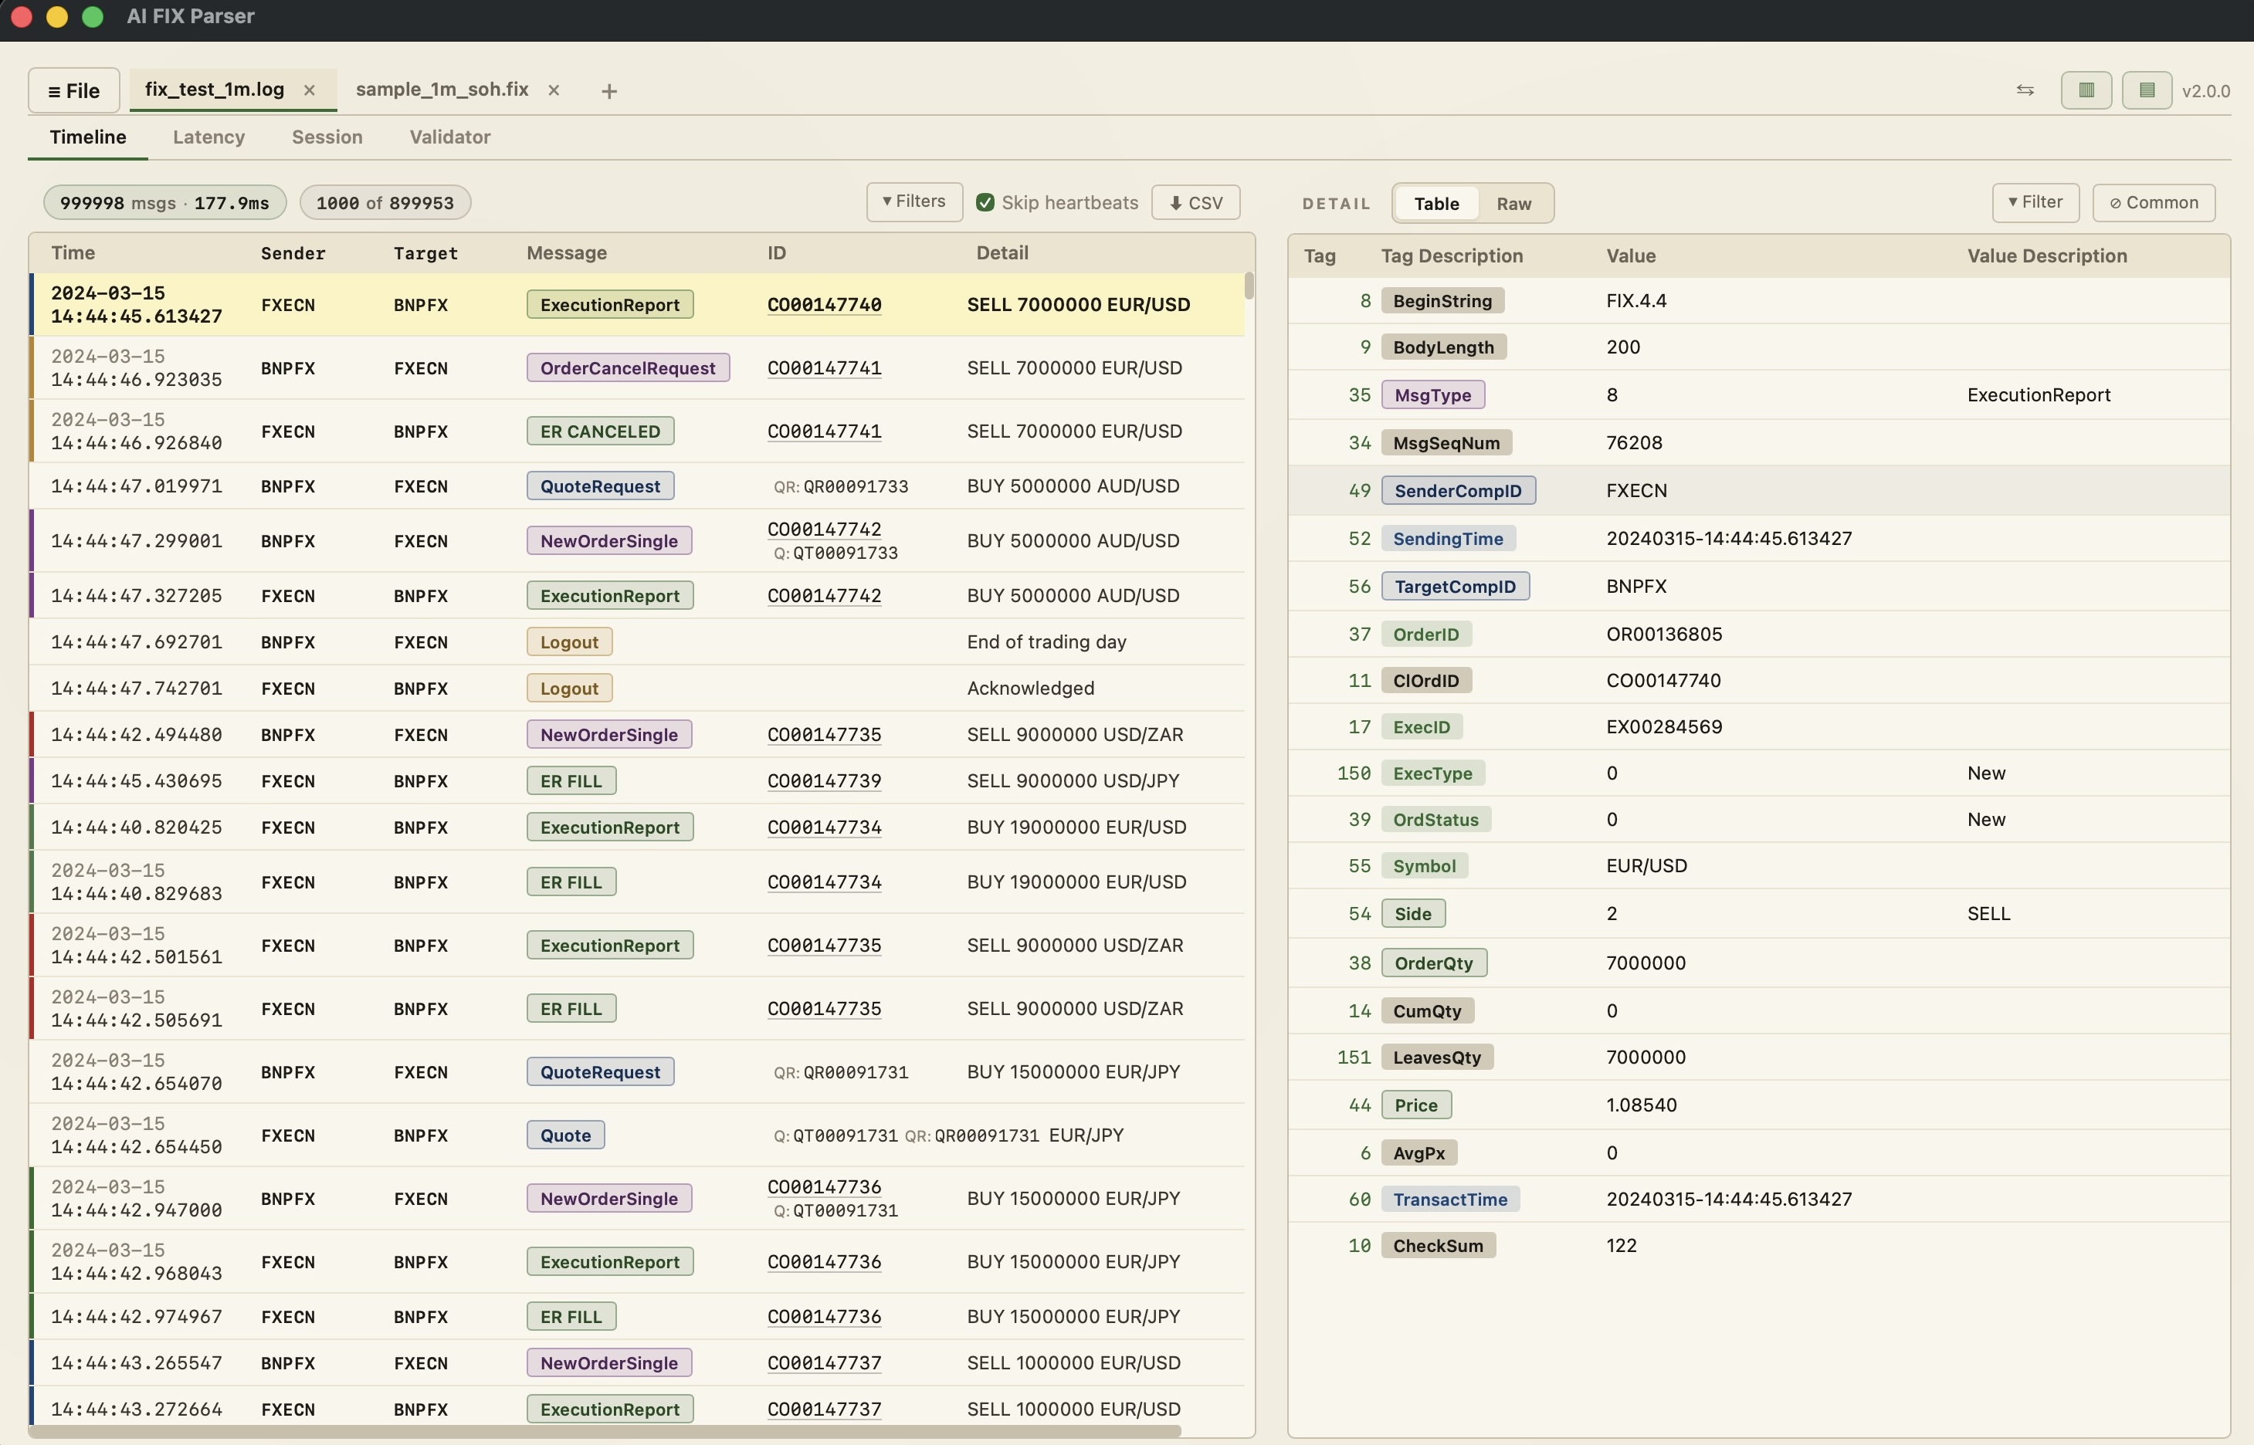
Task: Click the Value Description column header
Action: [2046, 255]
